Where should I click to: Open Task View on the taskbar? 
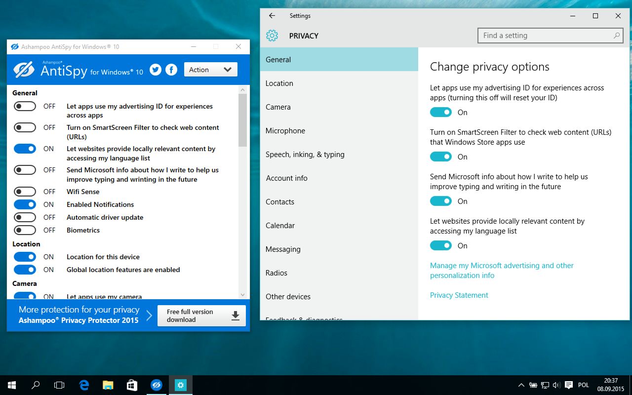pyautogui.click(x=59, y=385)
